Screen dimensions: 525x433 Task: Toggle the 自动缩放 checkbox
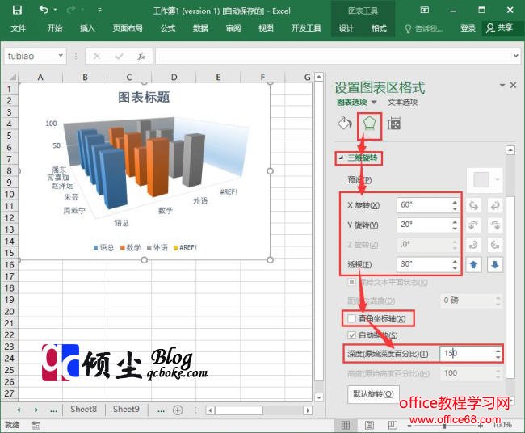pyautogui.click(x=351, y=335)
